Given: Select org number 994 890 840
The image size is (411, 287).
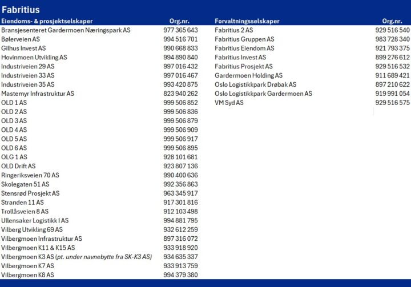Looking at the screenshot, I should 180,58.
